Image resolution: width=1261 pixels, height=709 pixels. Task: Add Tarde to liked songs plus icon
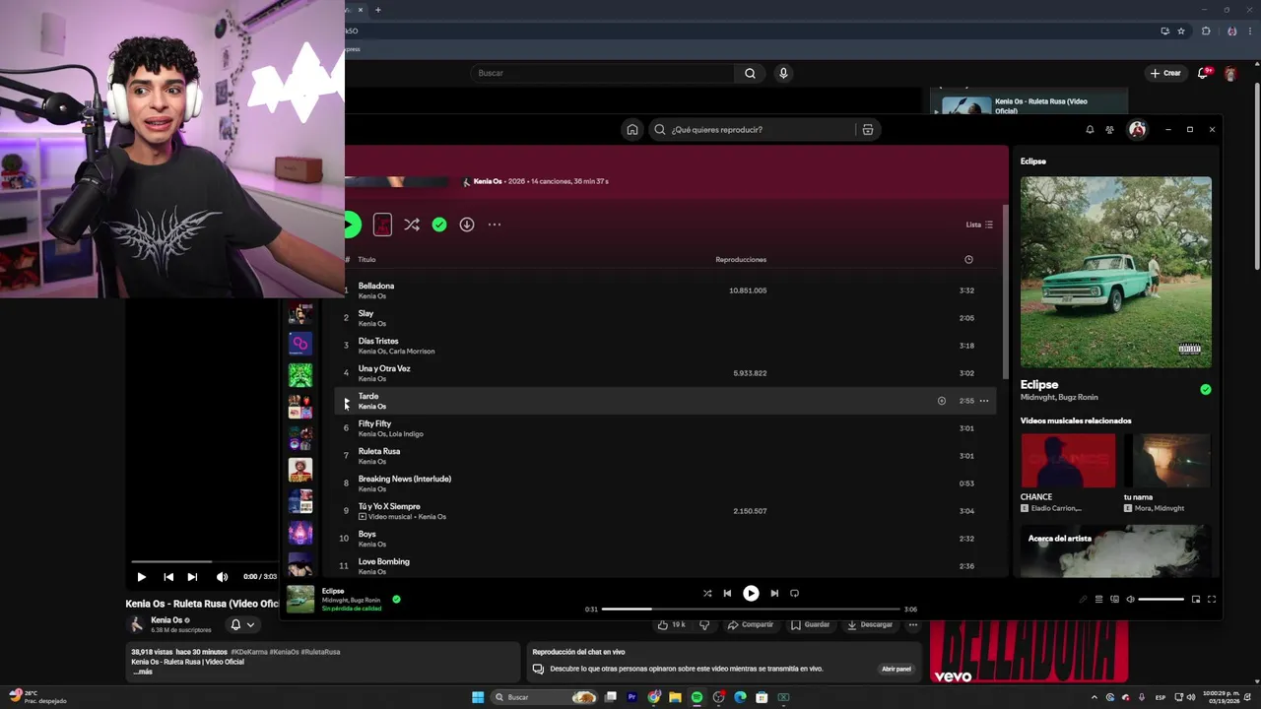click(942, 401)
